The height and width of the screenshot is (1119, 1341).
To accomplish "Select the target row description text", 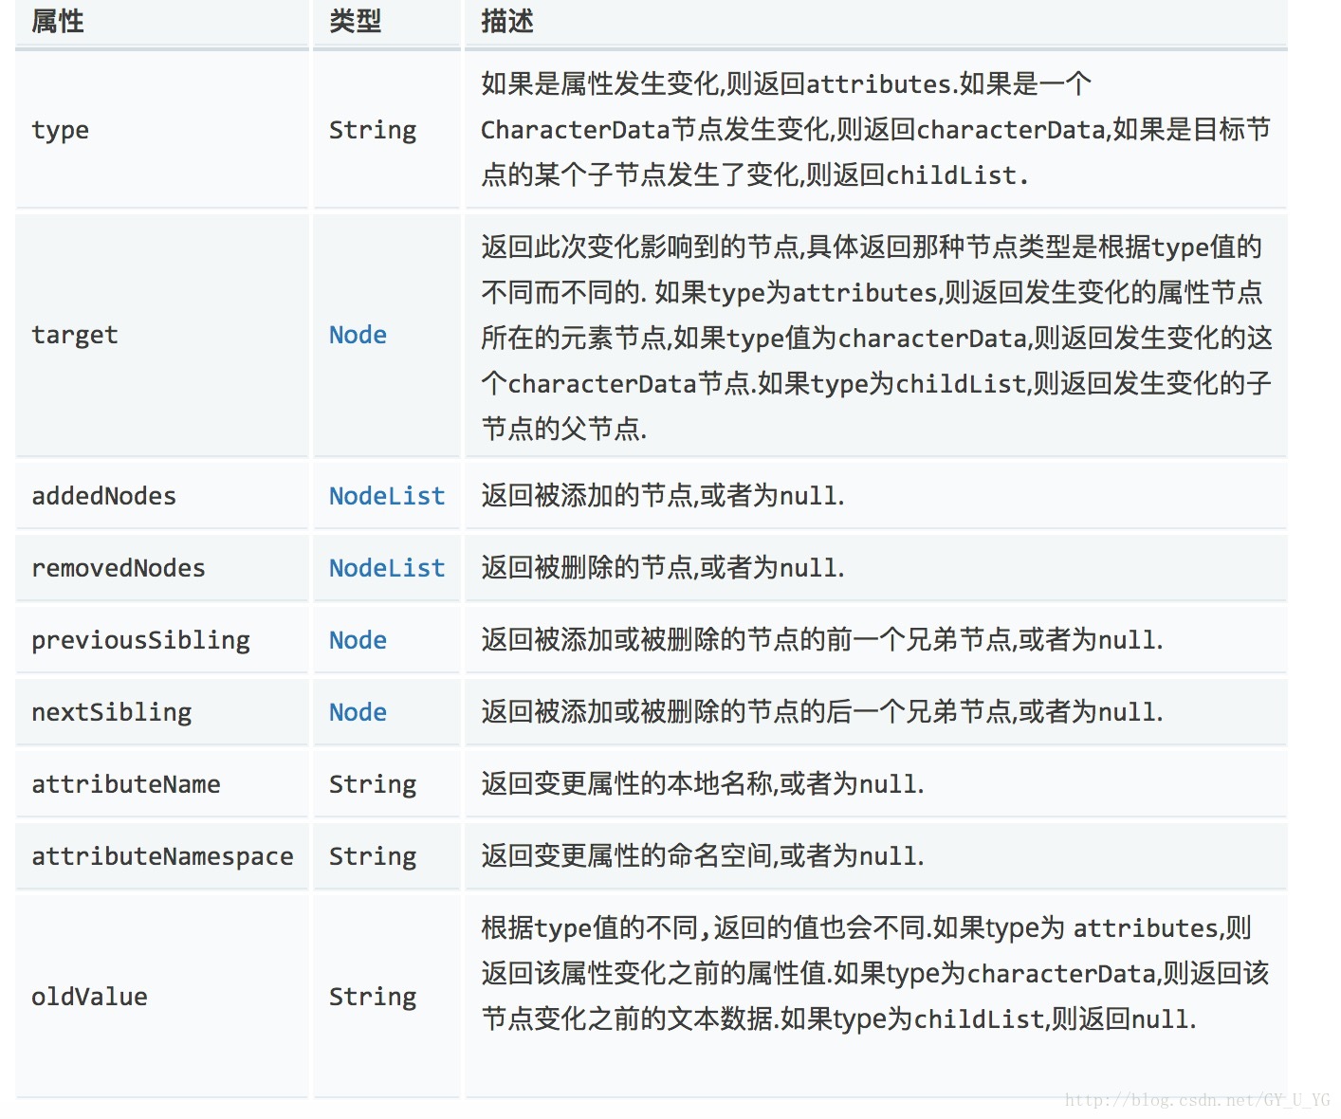I will pyautogui.click(x=876, y=338).
